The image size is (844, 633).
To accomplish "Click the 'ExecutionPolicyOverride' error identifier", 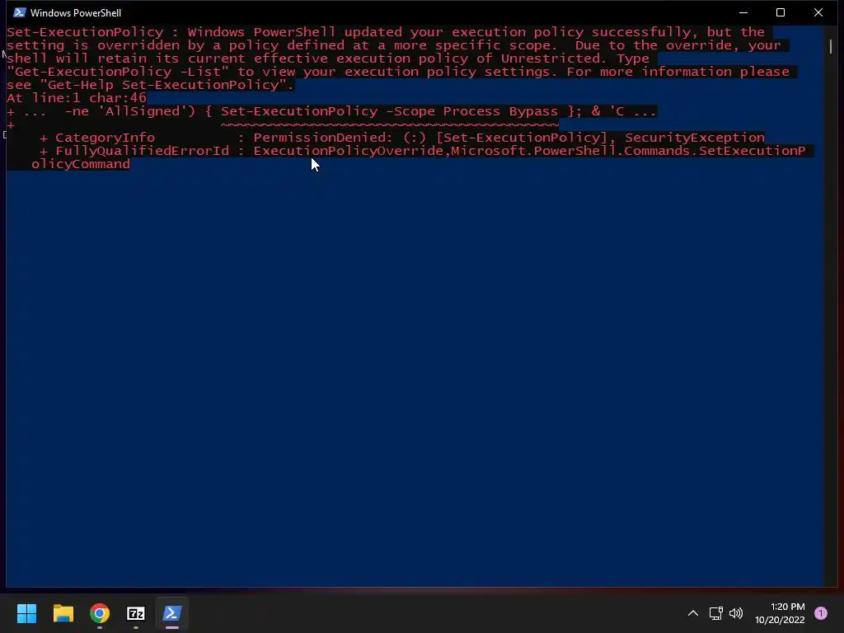I will coord(348,151).
